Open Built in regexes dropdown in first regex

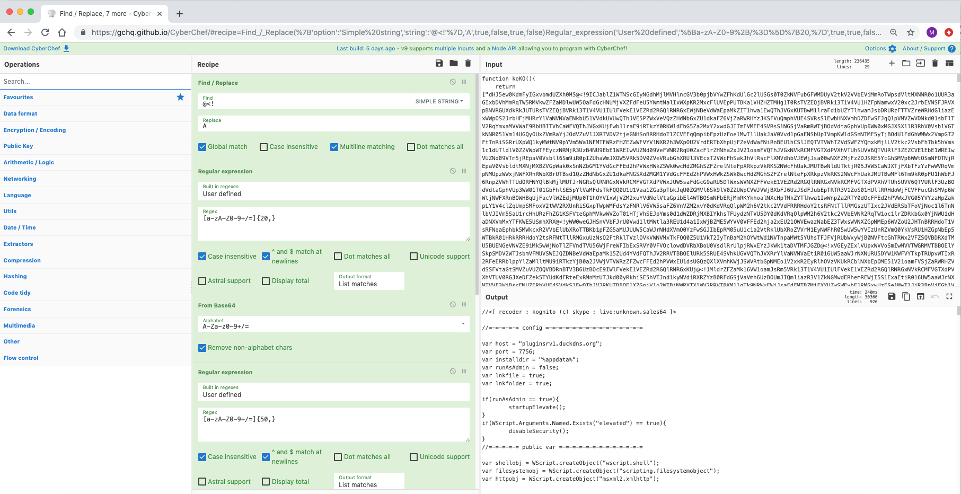point(334,191)
